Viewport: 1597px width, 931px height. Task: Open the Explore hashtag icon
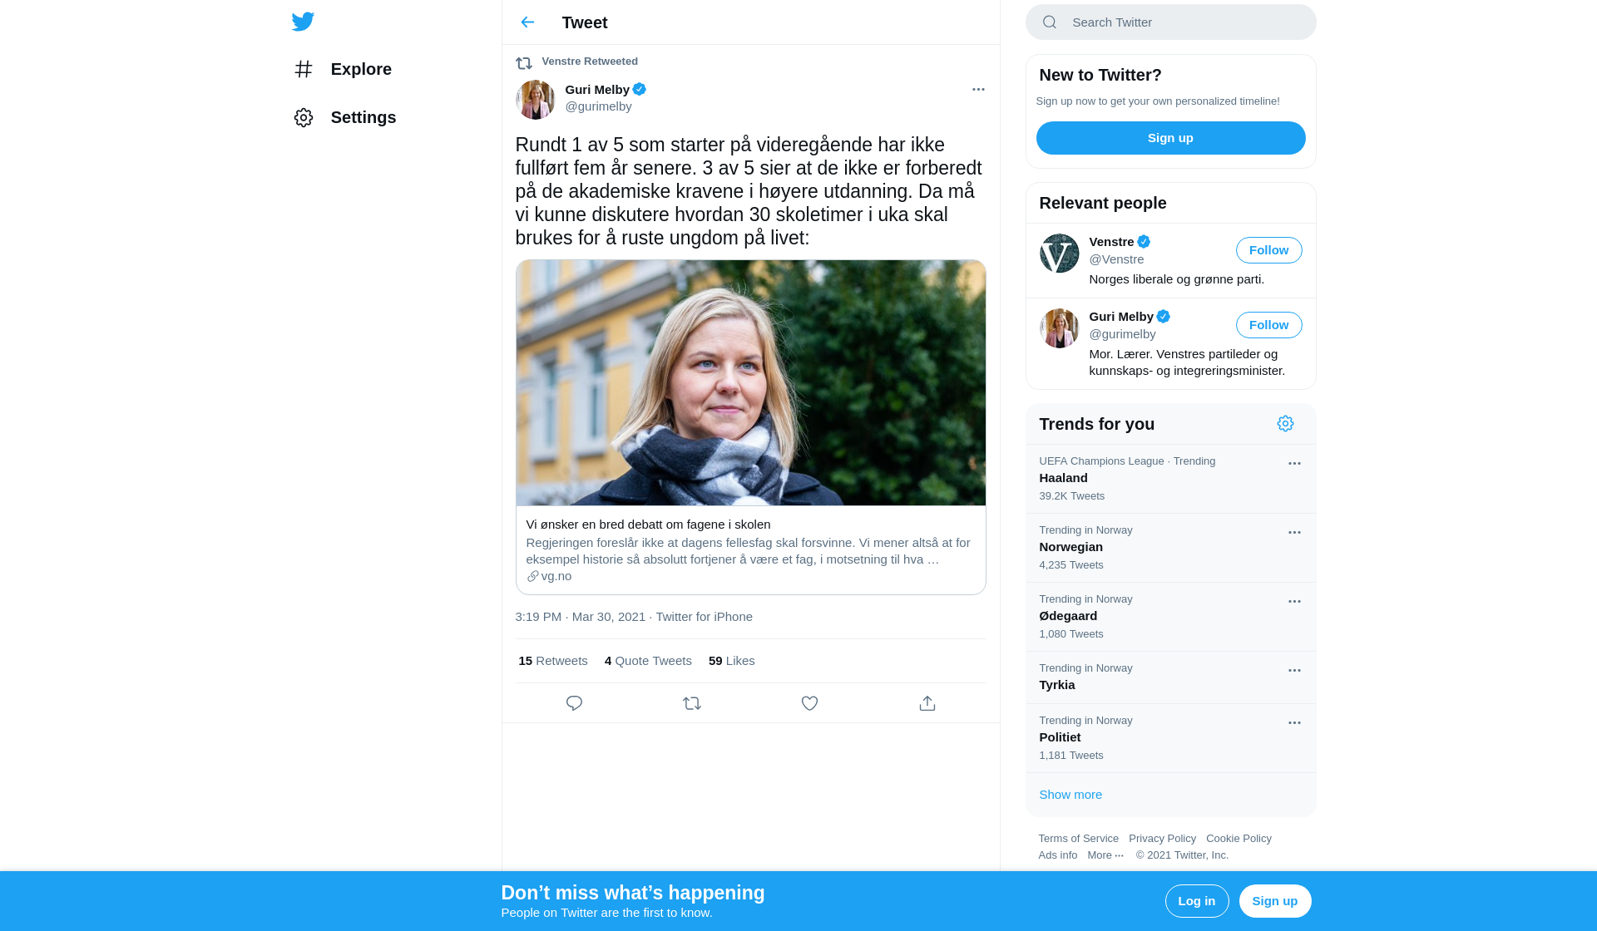pos(304,69)
